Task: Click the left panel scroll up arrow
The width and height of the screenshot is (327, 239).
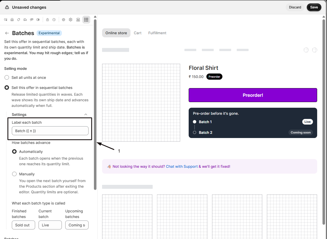Action: (x=95, y=17)
